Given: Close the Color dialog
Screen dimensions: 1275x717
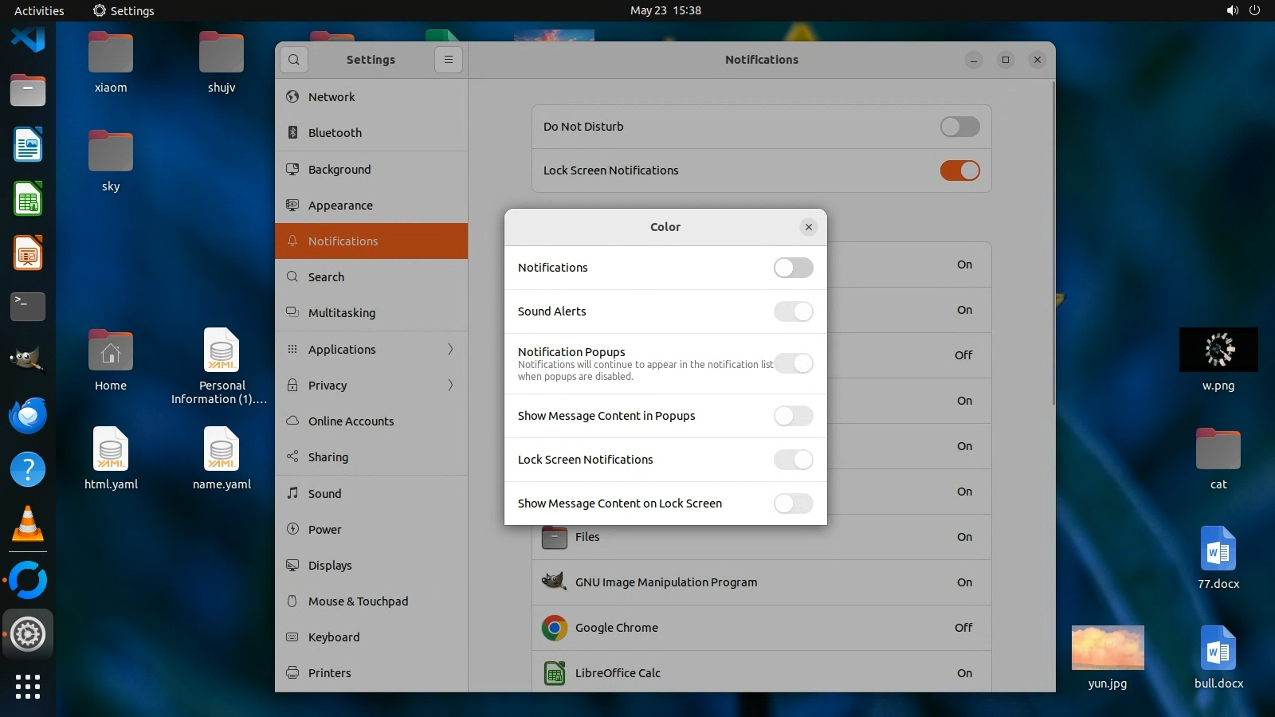Looking at the screenshot, I should pyautogui.click(x=808, y=227).
